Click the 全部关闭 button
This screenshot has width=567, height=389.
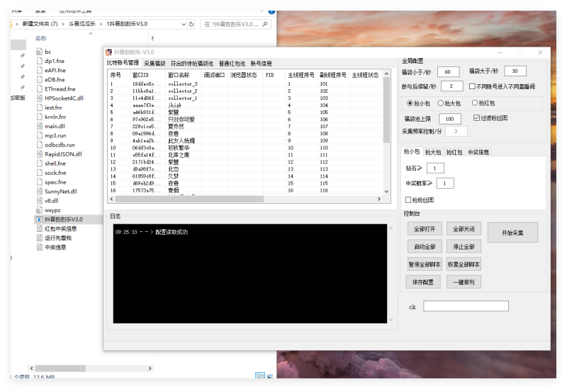(x=464, y=229)
